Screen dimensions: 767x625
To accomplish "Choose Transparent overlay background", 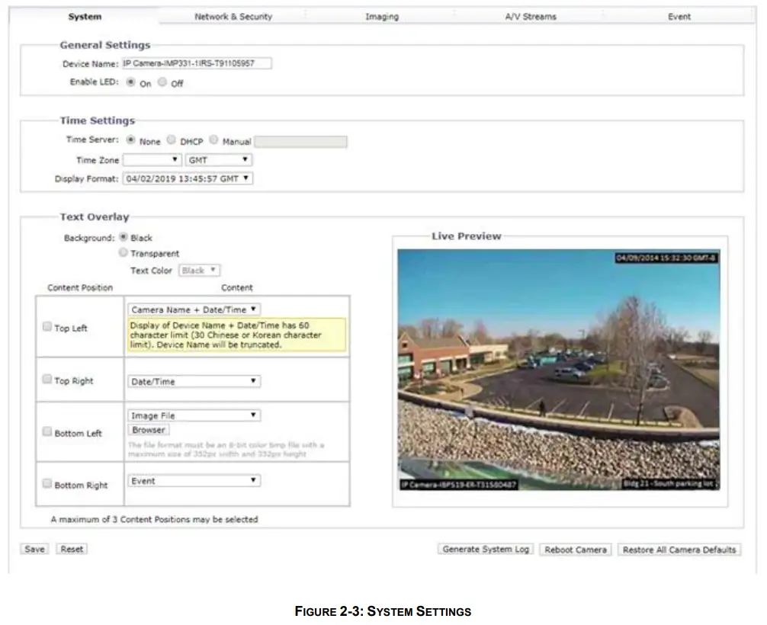I will tap(124, 253).
